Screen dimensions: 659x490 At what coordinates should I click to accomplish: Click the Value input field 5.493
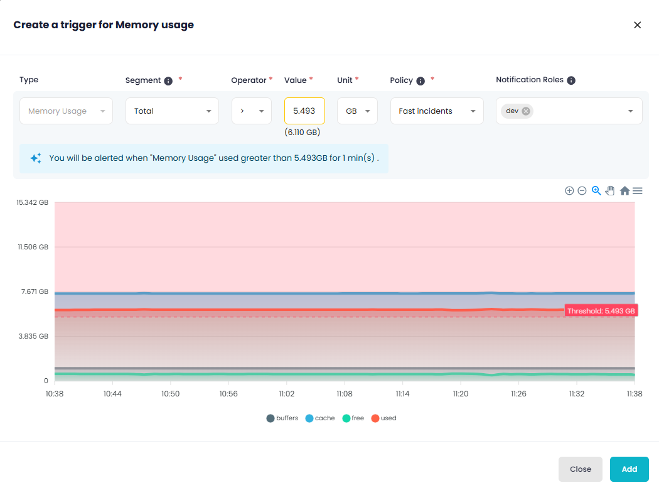[x=304, y=111]
